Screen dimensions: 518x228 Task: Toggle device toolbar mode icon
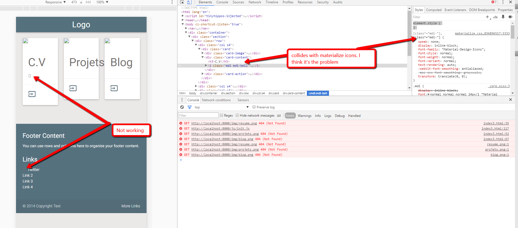click(189, 2)
